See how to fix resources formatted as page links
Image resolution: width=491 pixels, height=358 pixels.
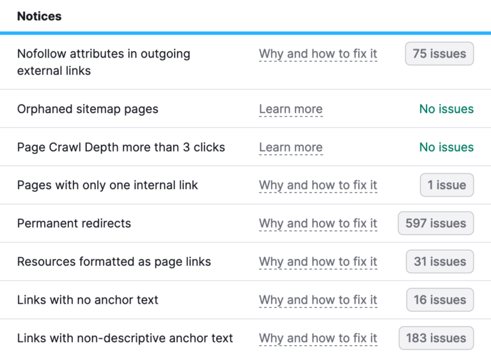[x=318, y=262]
